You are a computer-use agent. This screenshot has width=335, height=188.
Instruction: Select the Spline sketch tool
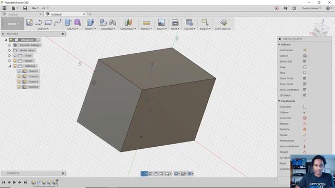58,22
